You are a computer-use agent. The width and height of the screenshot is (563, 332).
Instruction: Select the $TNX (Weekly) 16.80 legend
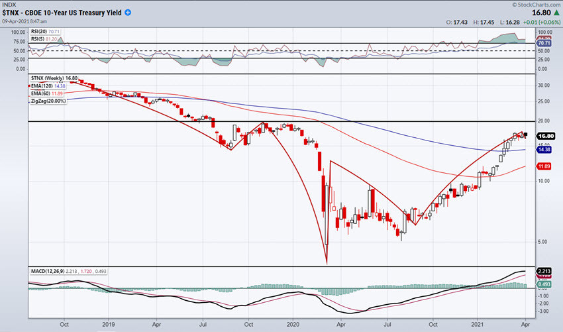pyautogui.click(x=54, y=78)
